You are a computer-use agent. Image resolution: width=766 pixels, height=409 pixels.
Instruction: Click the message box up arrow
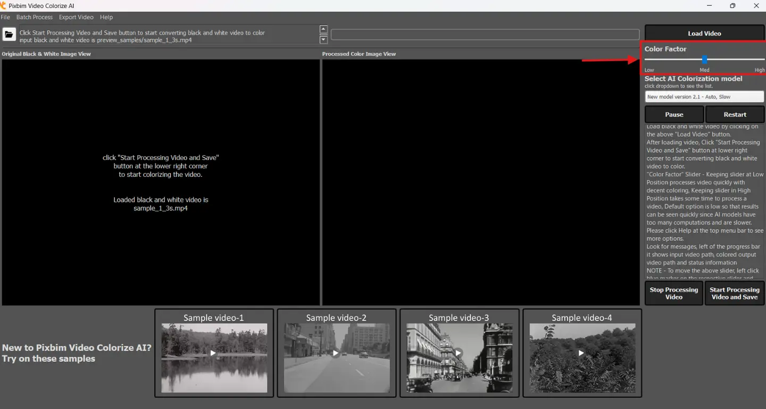click(323, 29)
